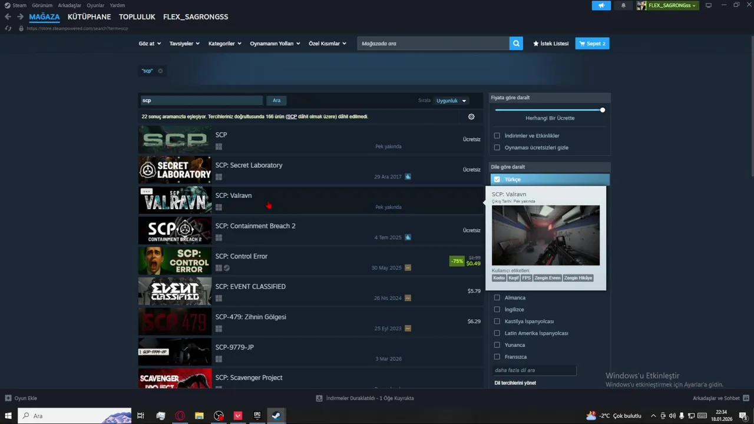Open Opera browser from taskbar
The image size is (754, 424).
[x=180, y=416]
